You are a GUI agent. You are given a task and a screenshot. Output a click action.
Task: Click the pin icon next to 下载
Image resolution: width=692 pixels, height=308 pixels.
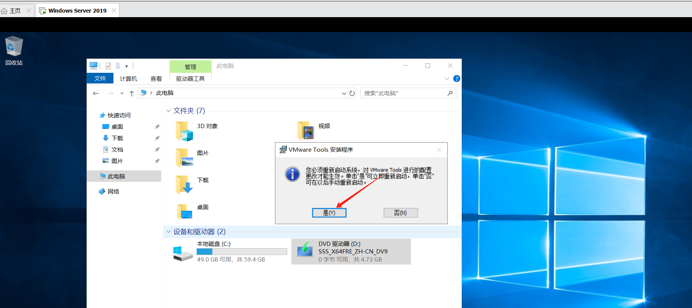tap(157, 138)
